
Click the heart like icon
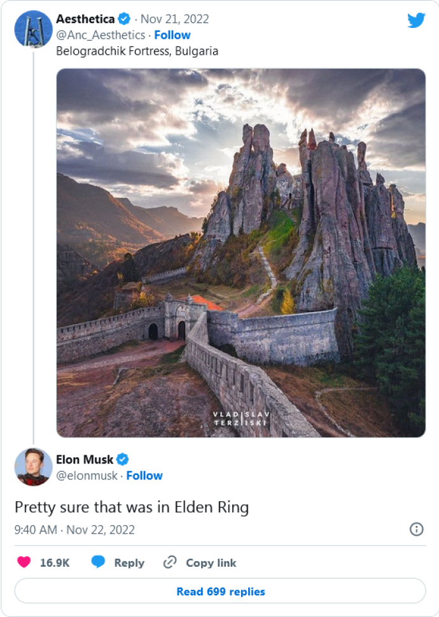point(24,562)
